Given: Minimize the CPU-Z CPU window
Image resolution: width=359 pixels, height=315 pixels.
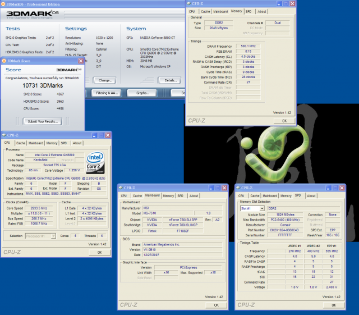Looking at the screenshot, I should [94, 135].
